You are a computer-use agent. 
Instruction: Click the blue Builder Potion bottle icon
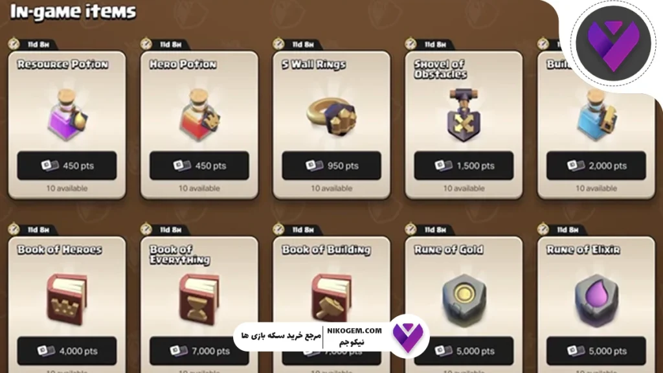click(x=596, y=115)
